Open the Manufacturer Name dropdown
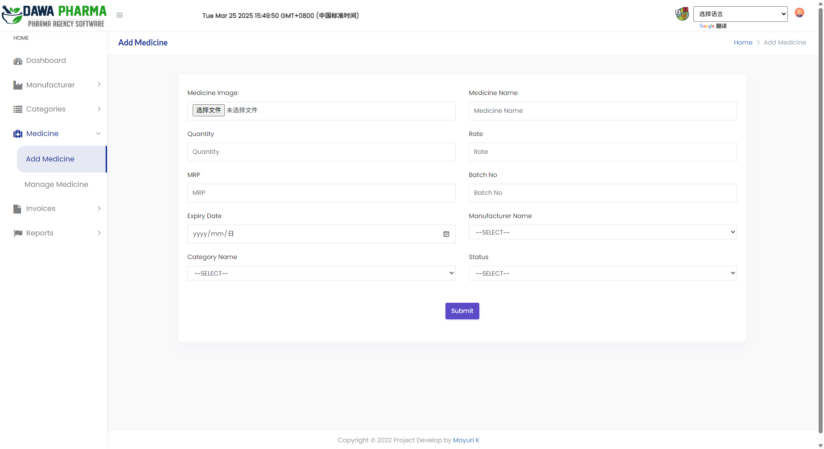 pos(602,232)
